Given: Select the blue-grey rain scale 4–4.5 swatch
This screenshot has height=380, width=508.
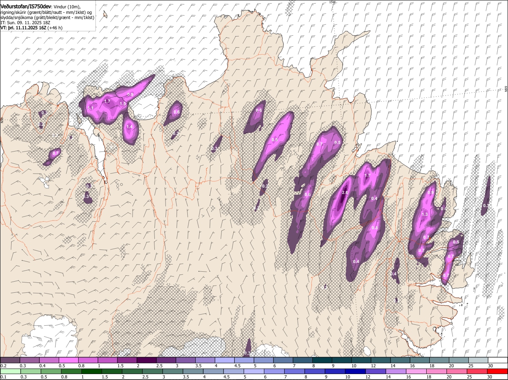Looking at the screenshot, I should (214, 371).
